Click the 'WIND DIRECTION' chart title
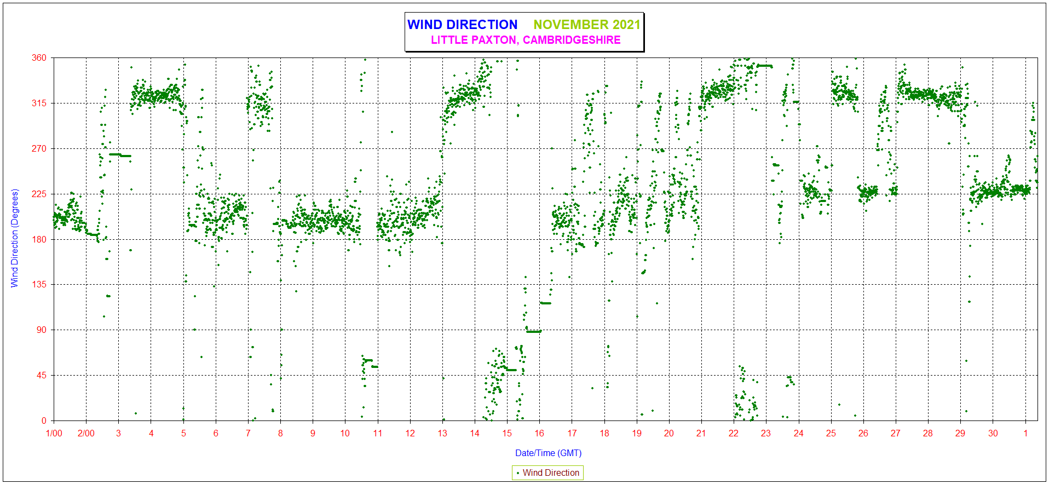The height and width of the screenshot is (484, 1049). pyautogui.click(x=462, y=25)
